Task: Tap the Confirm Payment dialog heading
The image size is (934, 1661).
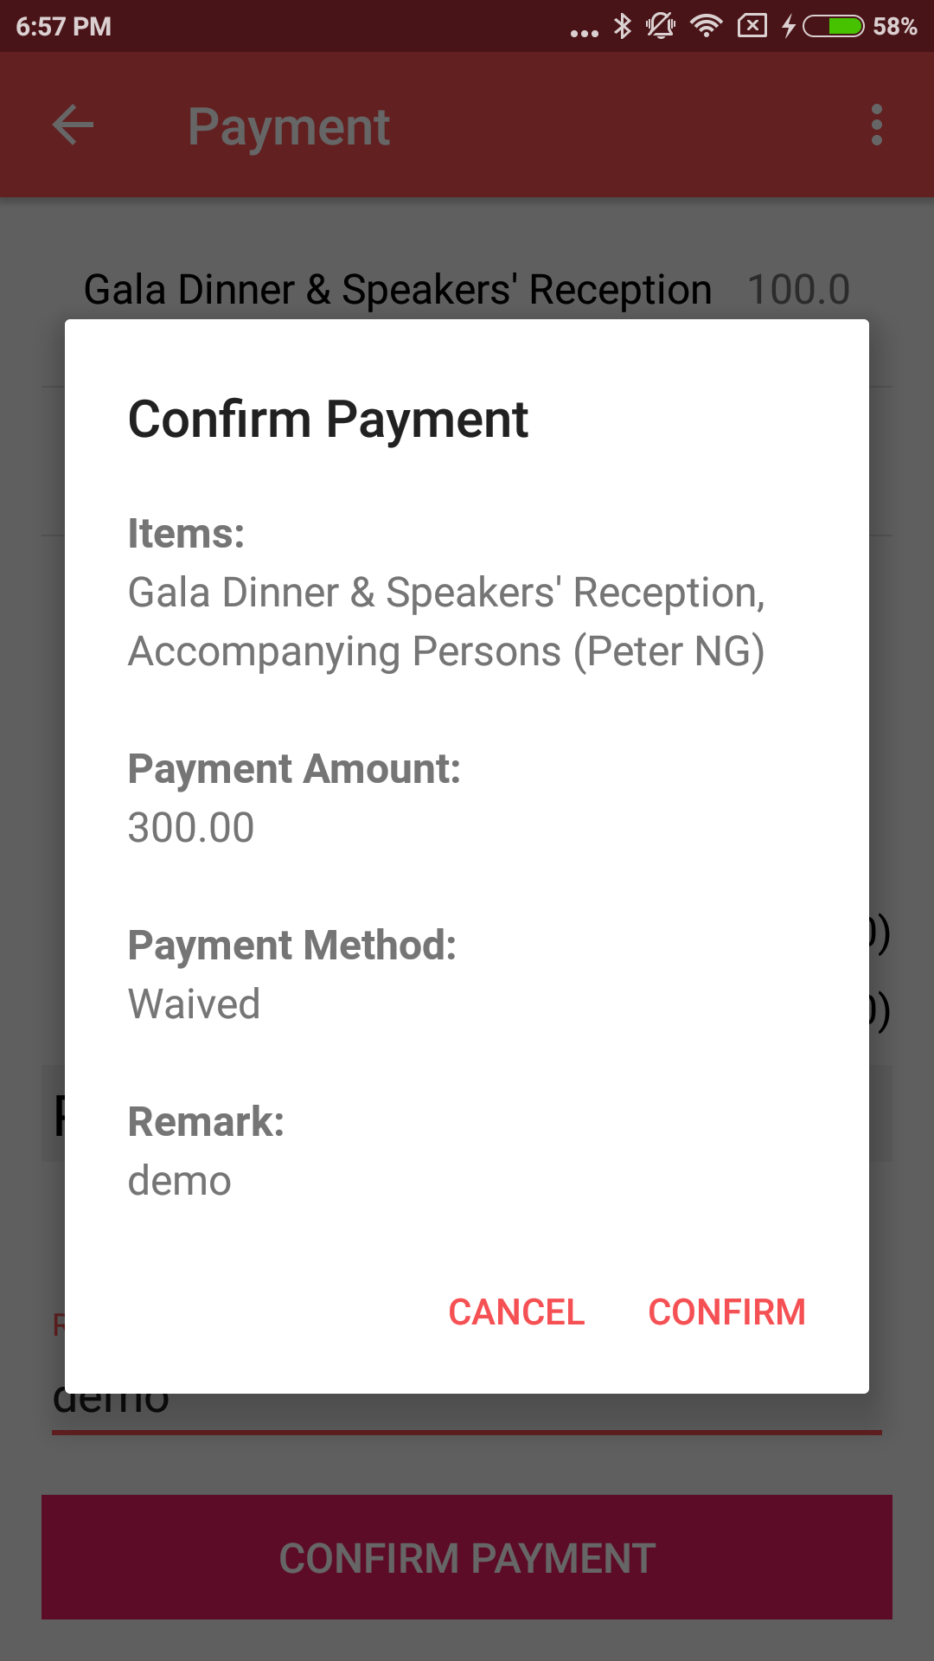Action: [328, 420]
